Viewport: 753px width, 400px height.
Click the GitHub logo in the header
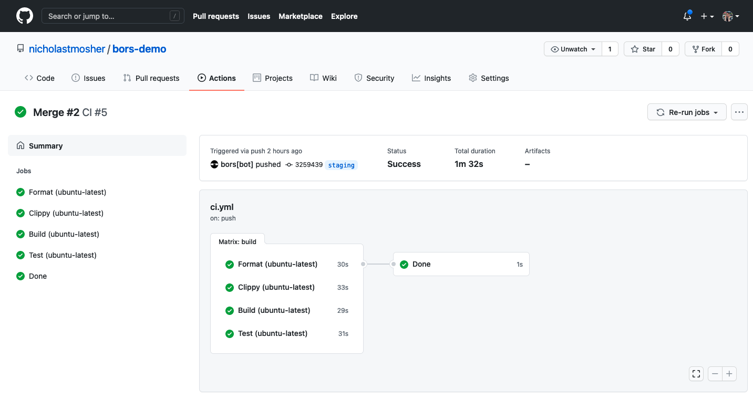pos(25,16)
